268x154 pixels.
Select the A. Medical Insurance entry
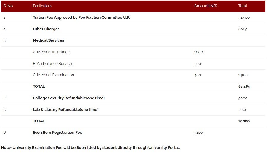51,52
